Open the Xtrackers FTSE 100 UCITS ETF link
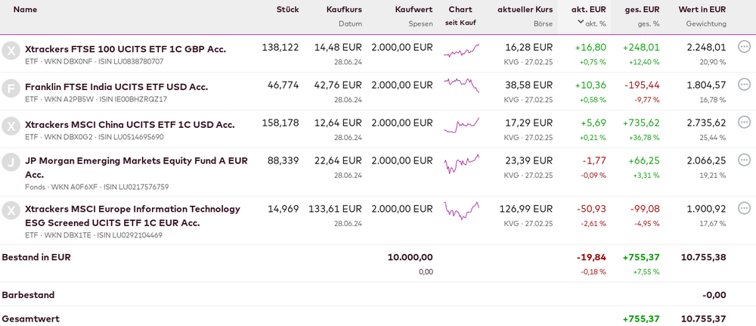Screen dimensions: 756x326 pyautogui.click(x=125, y=48)
